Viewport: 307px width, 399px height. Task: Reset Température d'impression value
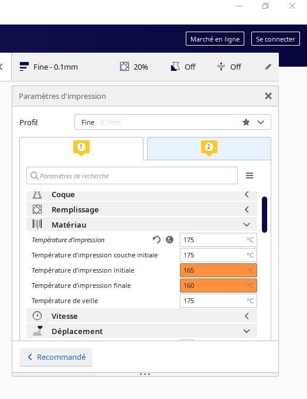point(156,240)
